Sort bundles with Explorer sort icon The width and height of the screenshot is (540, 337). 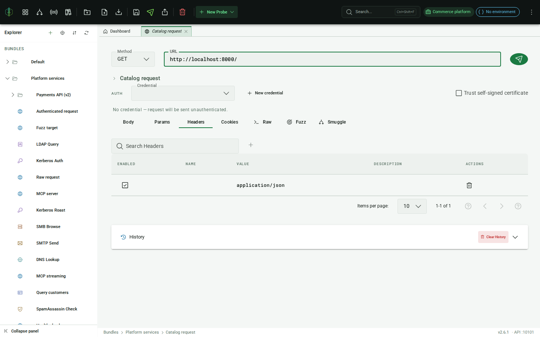click(74, 33)
